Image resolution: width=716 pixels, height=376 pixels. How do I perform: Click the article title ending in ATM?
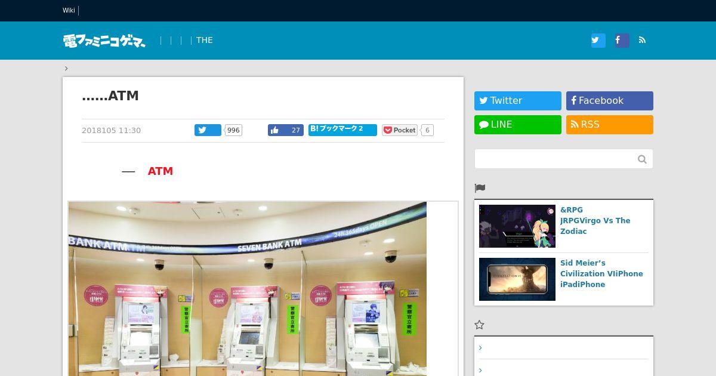(x=110, y=96)
